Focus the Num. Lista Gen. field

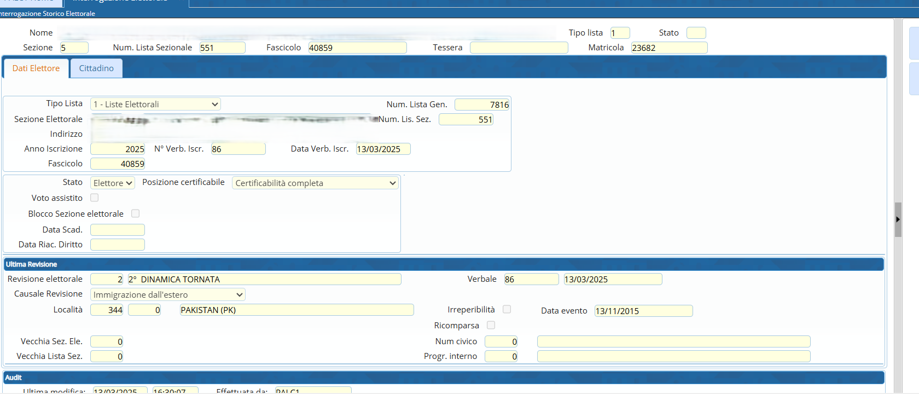(x=482, y=105)
